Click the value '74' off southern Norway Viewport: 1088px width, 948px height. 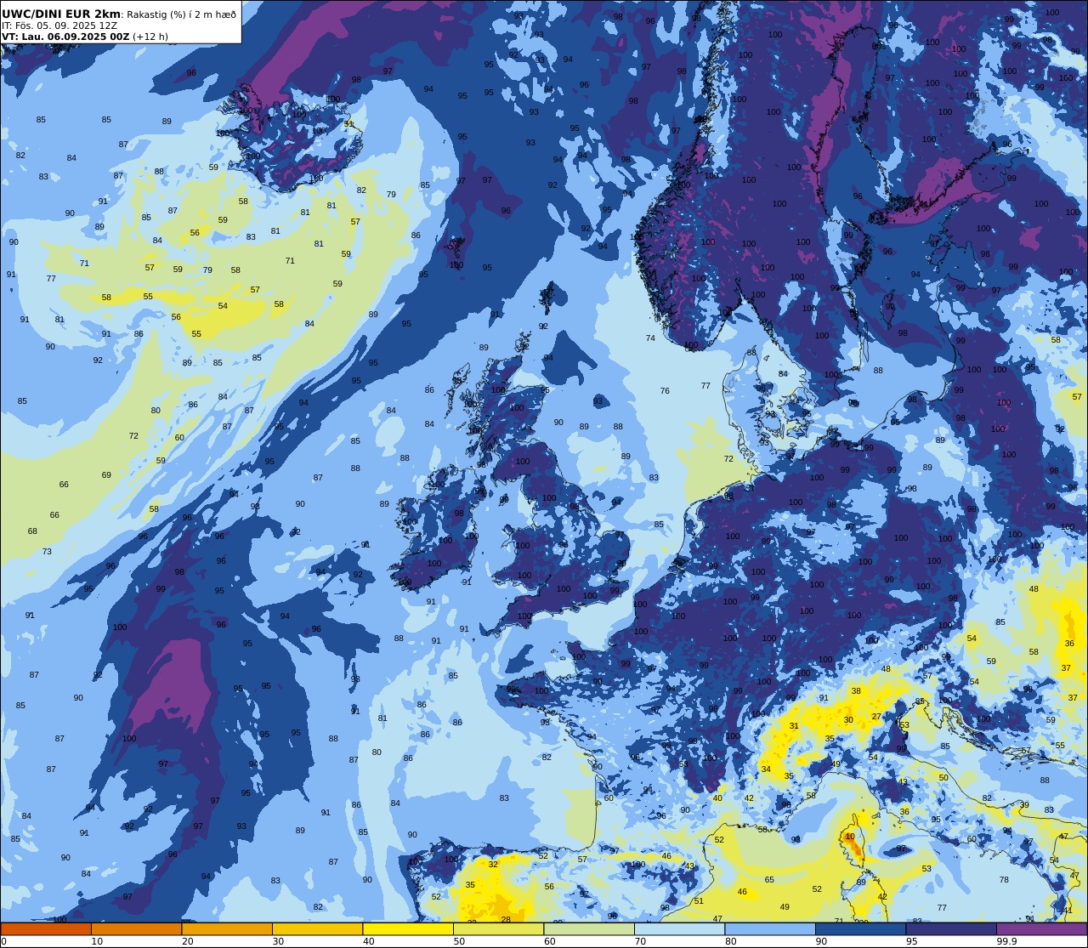pos(650,338)
